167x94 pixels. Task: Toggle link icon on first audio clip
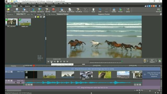(x=32, y=85)
